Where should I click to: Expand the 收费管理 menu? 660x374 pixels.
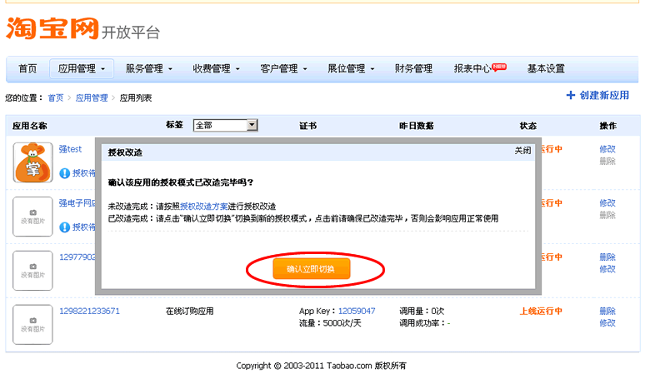217,68
